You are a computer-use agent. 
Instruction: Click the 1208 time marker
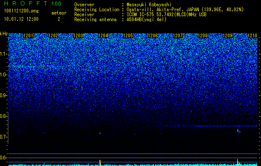click(x=203, y=36)
